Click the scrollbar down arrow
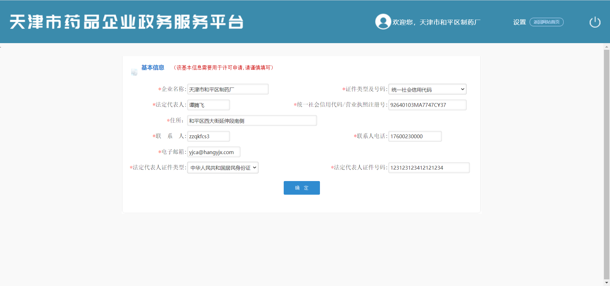The height and width of the screenshot is (286, 610). point(607,283)
